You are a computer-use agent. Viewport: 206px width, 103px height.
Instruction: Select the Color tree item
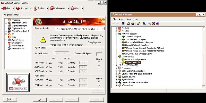[x=14, y=37]
